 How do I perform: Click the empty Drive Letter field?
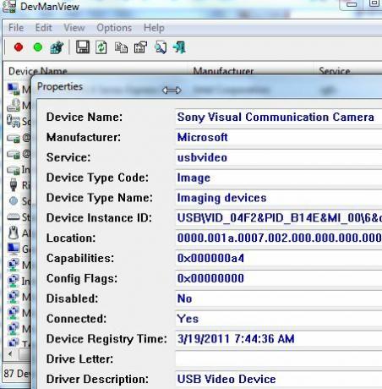(x=279, y=359)
